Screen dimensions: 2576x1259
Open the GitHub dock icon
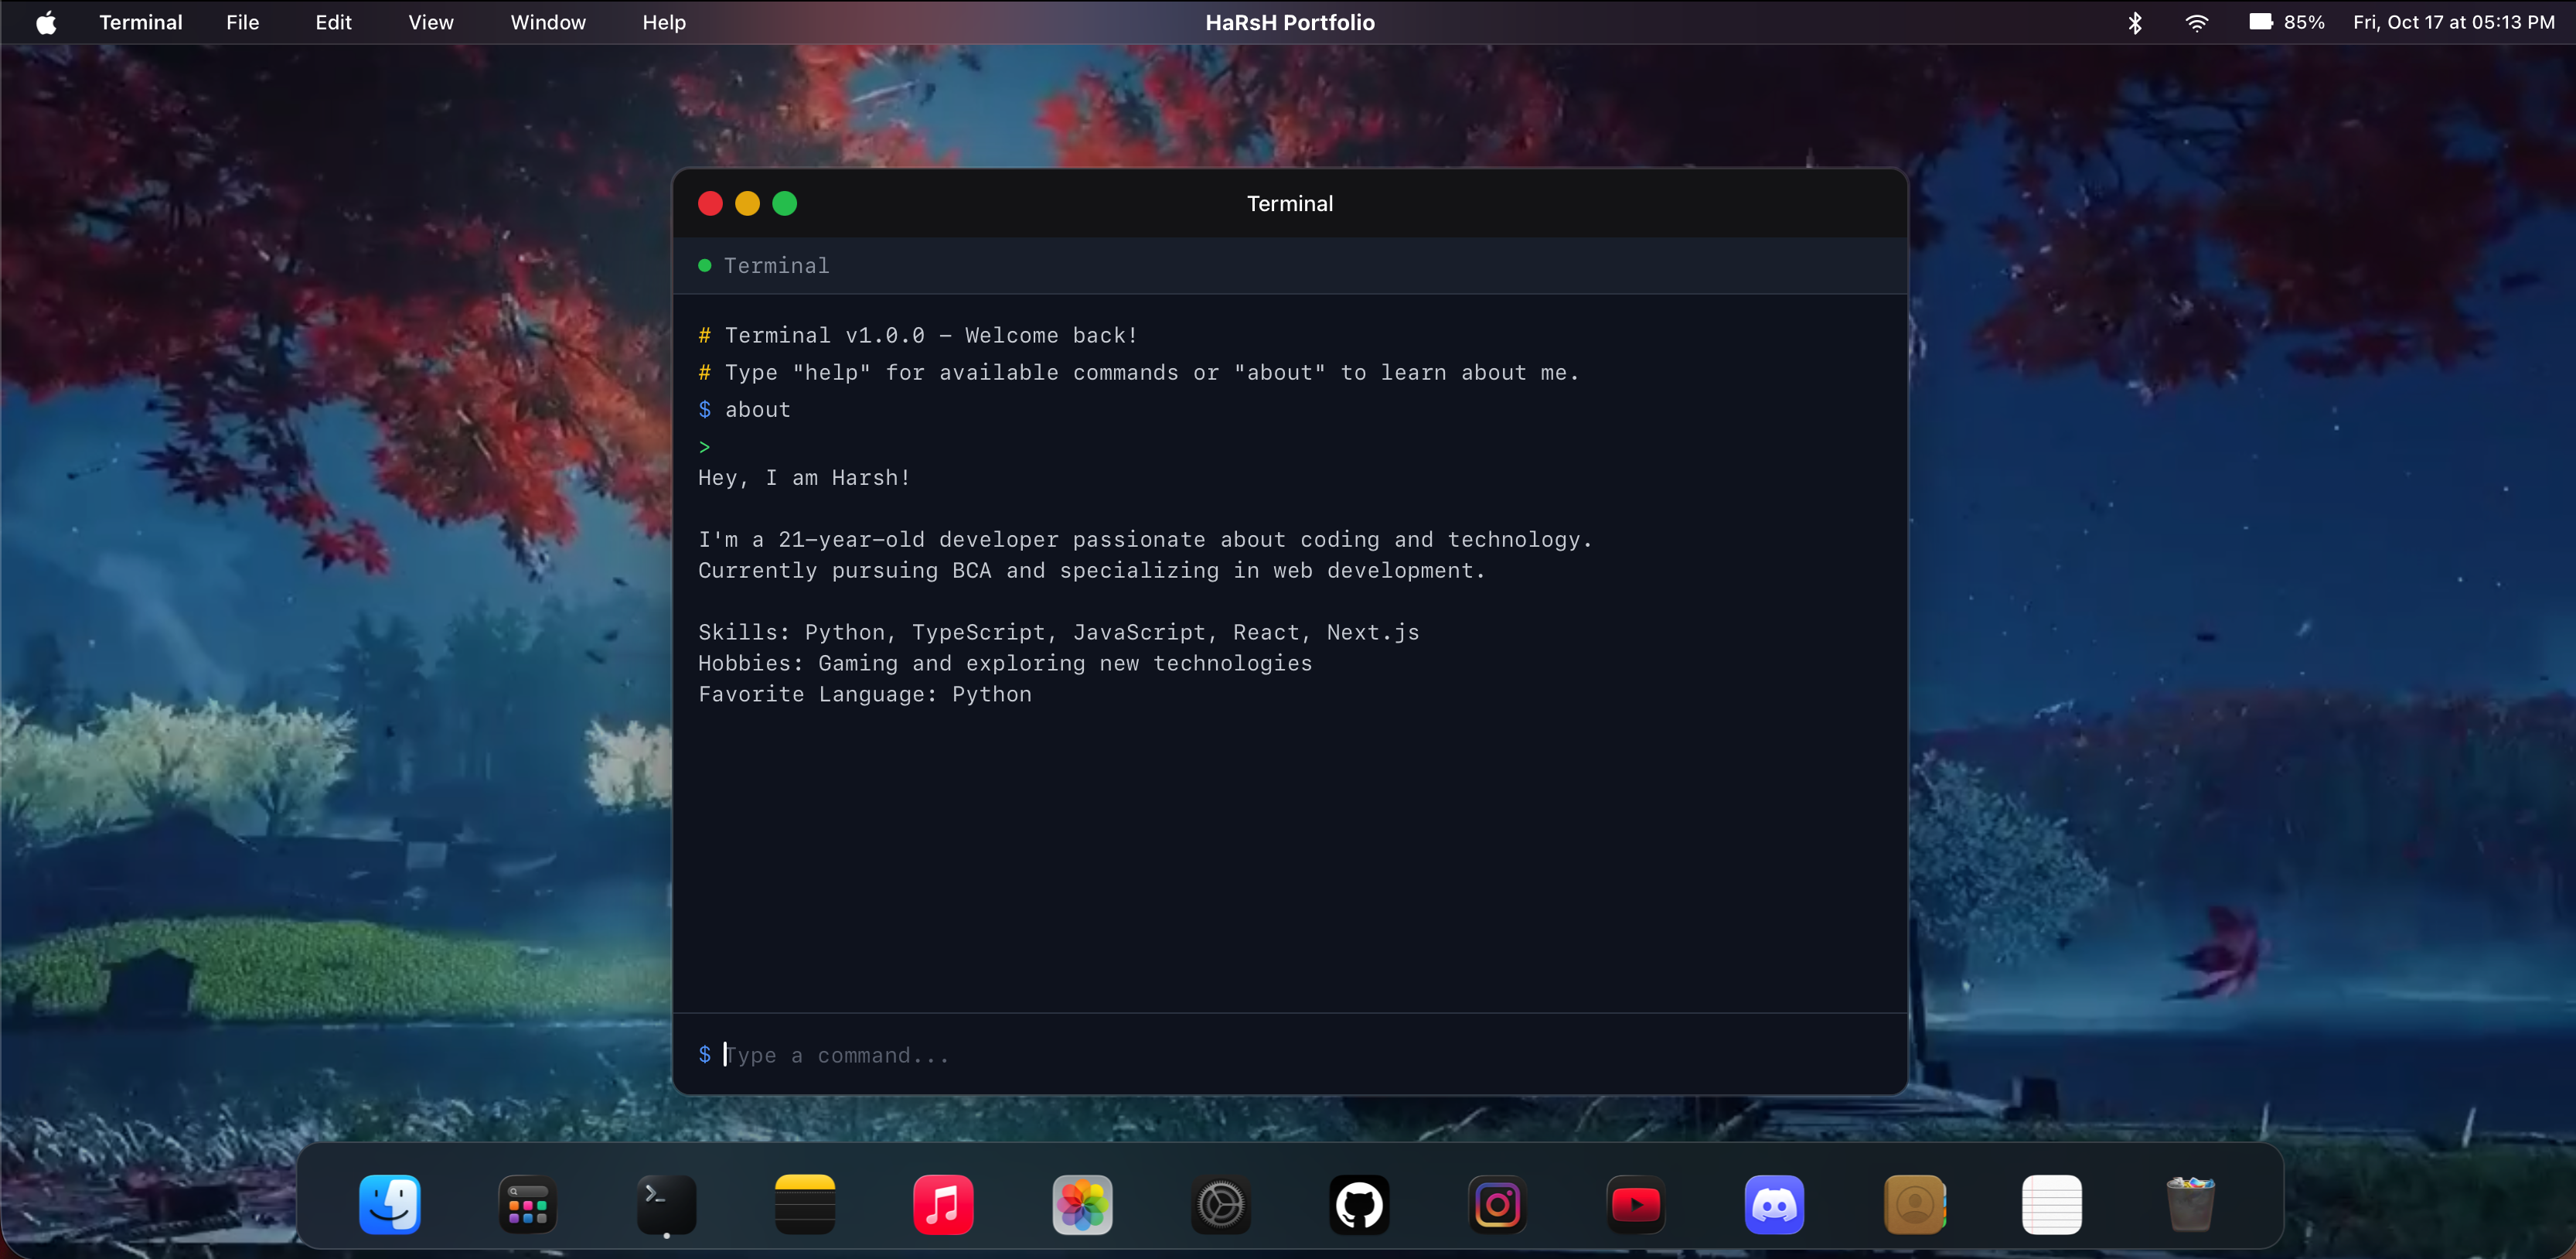click(x=1359, y=1204)
